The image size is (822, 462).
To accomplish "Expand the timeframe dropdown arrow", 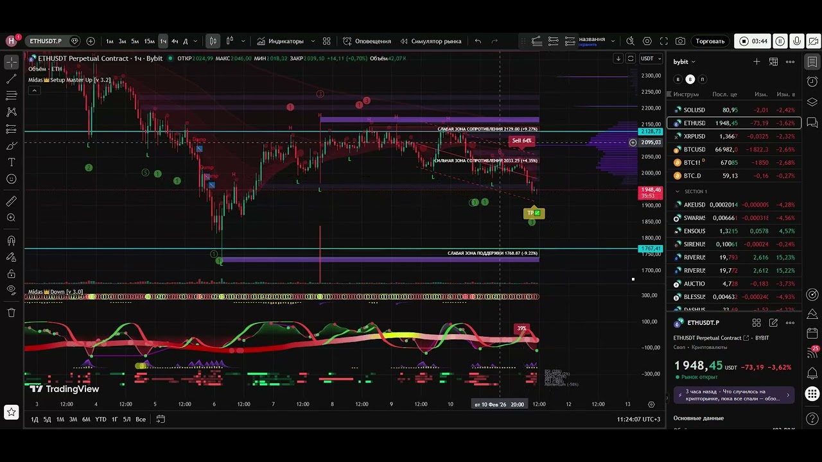I will (195, 41).
